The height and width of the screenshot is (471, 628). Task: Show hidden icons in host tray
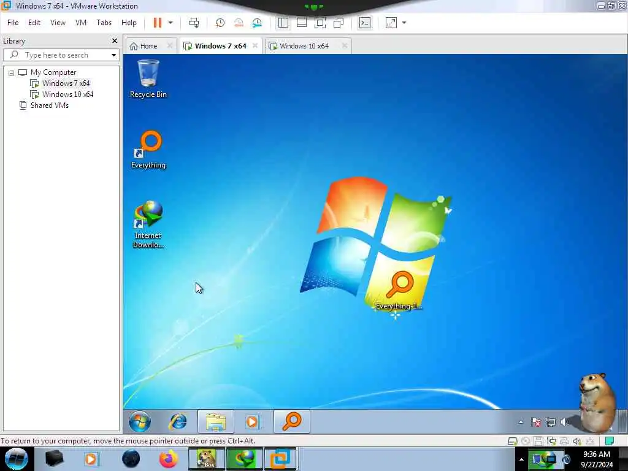[x=521, y=459]
